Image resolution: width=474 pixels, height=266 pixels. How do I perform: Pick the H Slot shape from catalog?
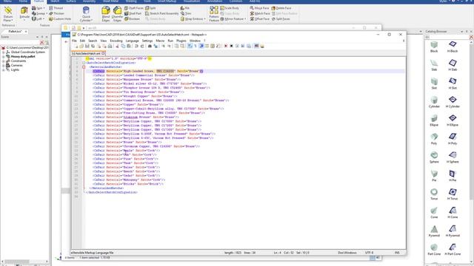point(453,83)
